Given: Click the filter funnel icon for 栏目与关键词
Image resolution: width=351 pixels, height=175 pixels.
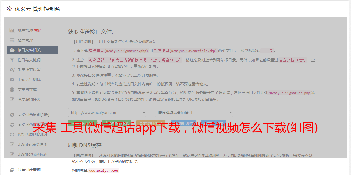Looking at the screenshot, I should [12, 60].
